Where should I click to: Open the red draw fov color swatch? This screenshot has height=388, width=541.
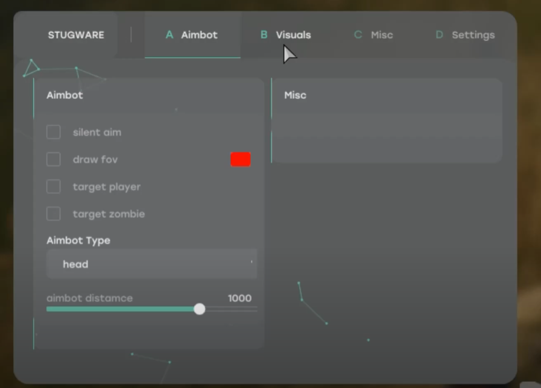[x=241, y=160]
